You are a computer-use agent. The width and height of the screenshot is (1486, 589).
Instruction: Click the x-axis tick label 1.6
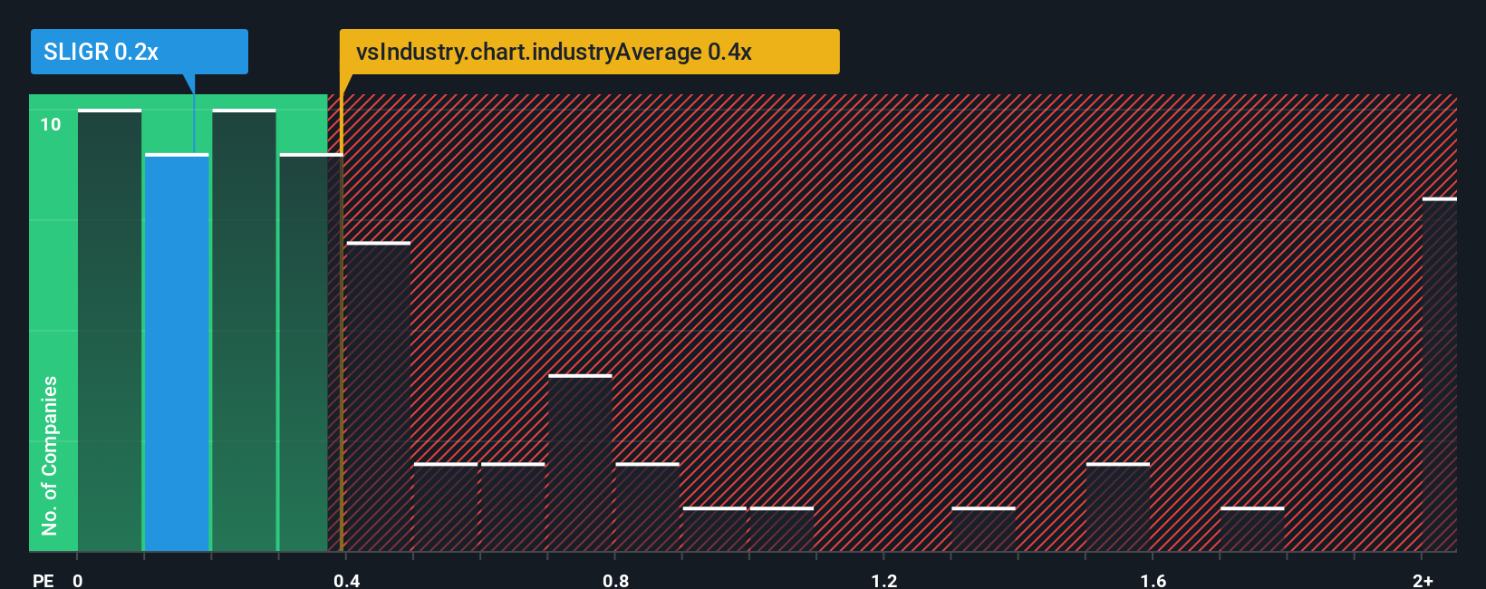click(x=1153, y=580)
